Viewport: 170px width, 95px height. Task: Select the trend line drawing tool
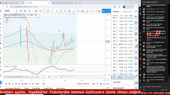[x=52, y=11]
